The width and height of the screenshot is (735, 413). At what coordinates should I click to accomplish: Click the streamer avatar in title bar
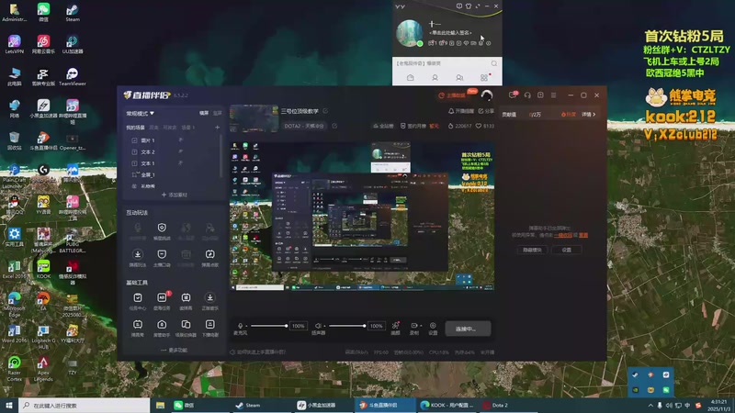point(487,95)
